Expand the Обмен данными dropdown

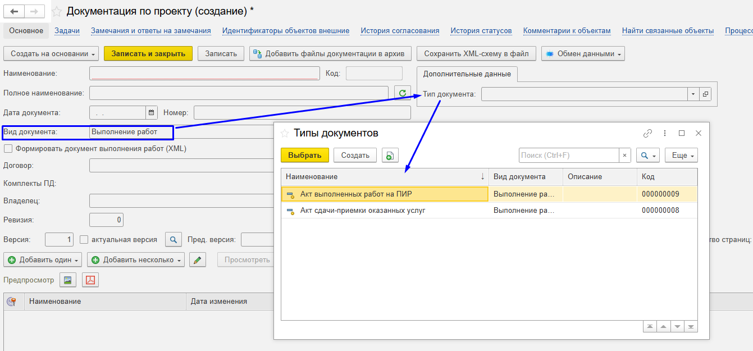[583, 53]
